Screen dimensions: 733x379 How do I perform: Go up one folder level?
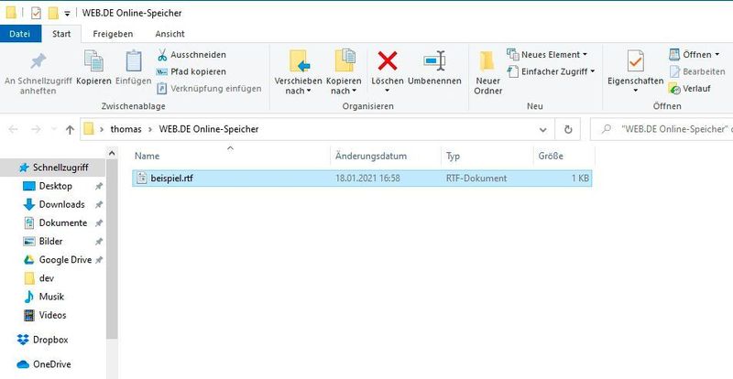point(70,129)
